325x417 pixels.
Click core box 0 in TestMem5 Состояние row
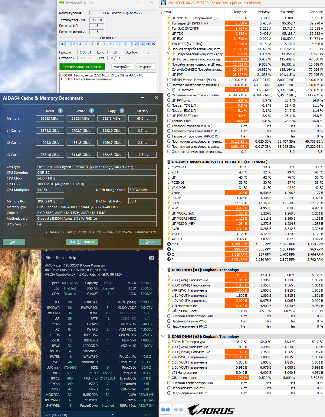coord(62,44)
